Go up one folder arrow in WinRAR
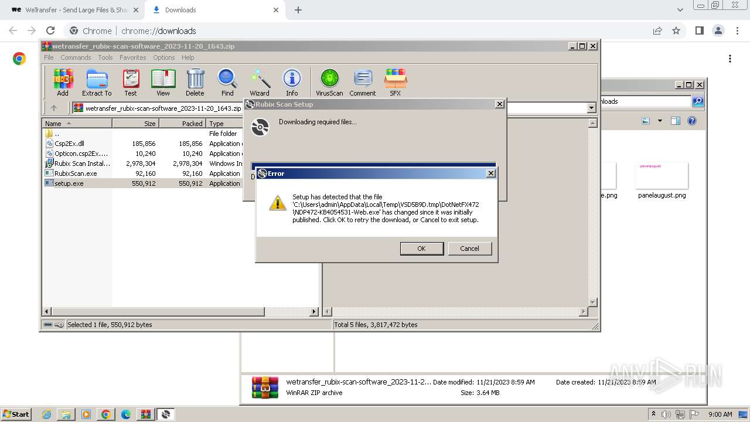Screen dimensions: 750x422 click(x=54, y=108)
